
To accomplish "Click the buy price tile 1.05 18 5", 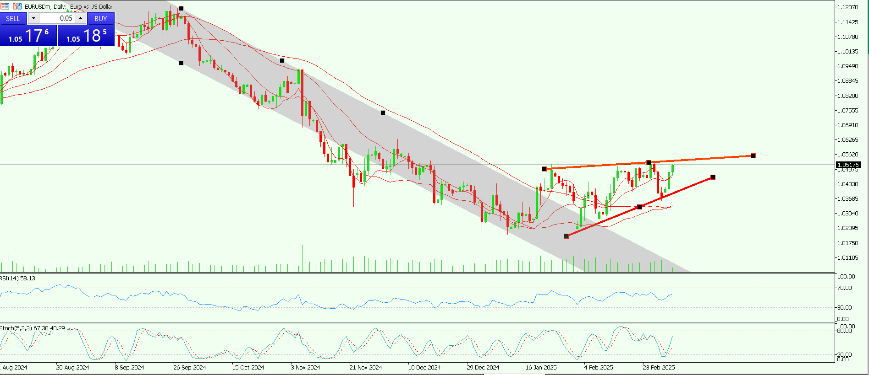I will (x=86, y=35).
